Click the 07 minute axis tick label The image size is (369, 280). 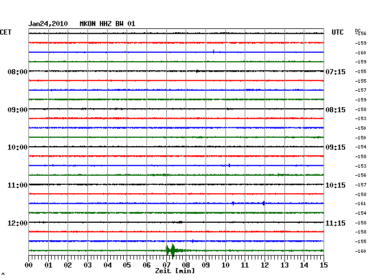tap(166, 265)
